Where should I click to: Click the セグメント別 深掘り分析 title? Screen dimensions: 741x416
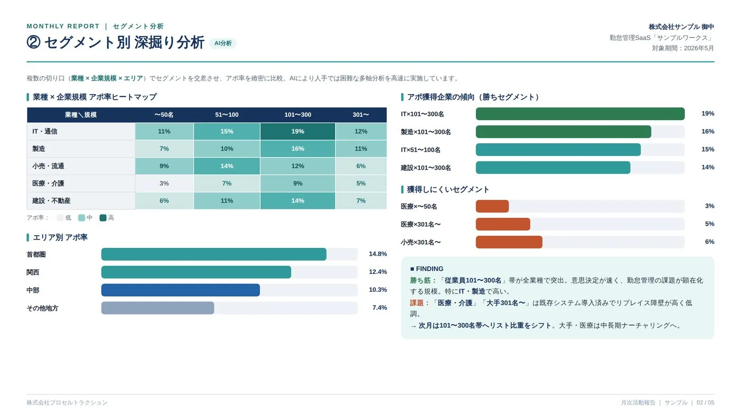tap(124, 43)
